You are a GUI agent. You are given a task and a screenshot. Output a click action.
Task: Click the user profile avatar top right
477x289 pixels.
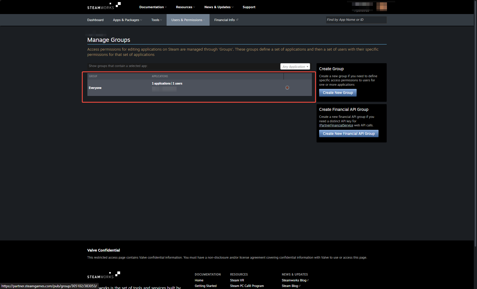[381, 6]
